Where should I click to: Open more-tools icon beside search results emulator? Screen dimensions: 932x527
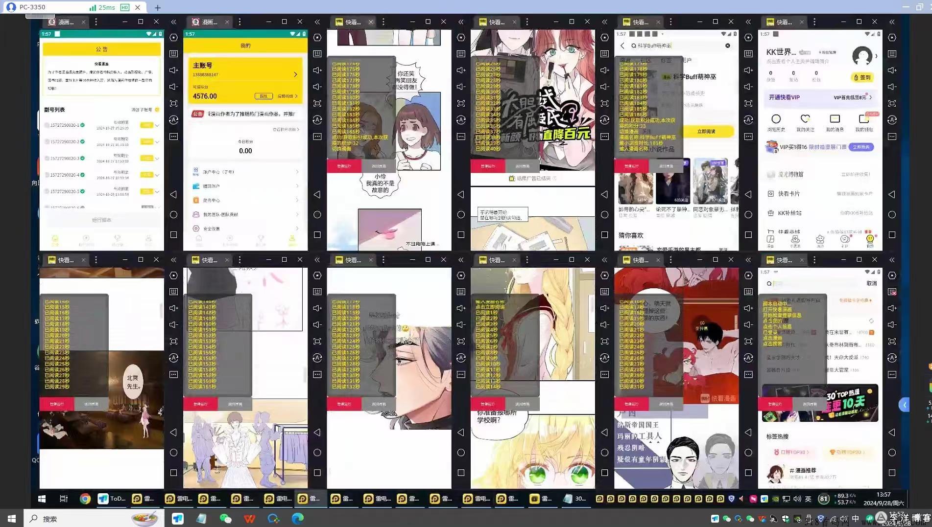tap(748, 137)
